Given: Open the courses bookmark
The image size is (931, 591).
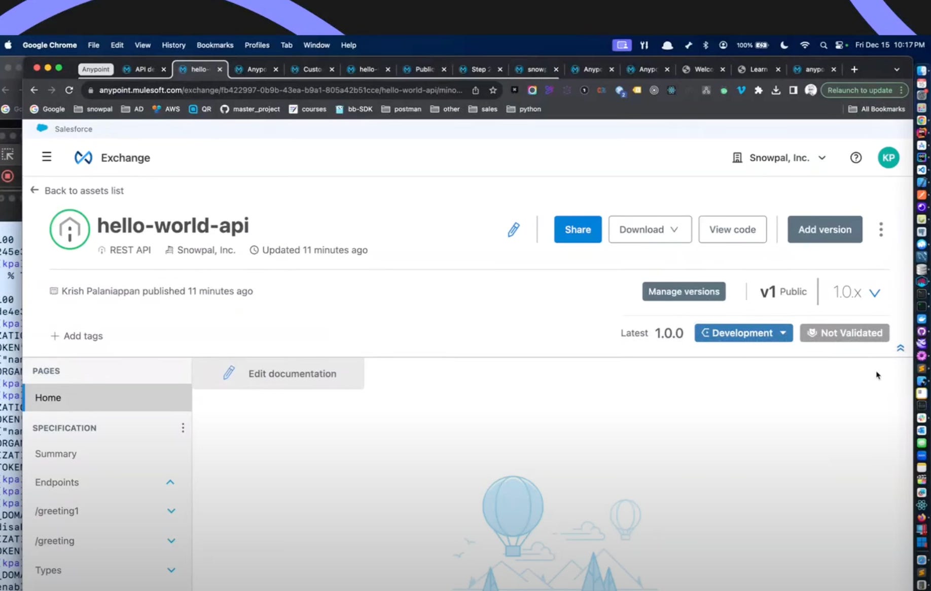Looking at the screenshot, I should (x=308, y=109).
